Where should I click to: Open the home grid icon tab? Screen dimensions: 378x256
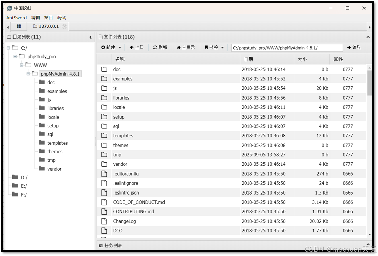[19, 26]
